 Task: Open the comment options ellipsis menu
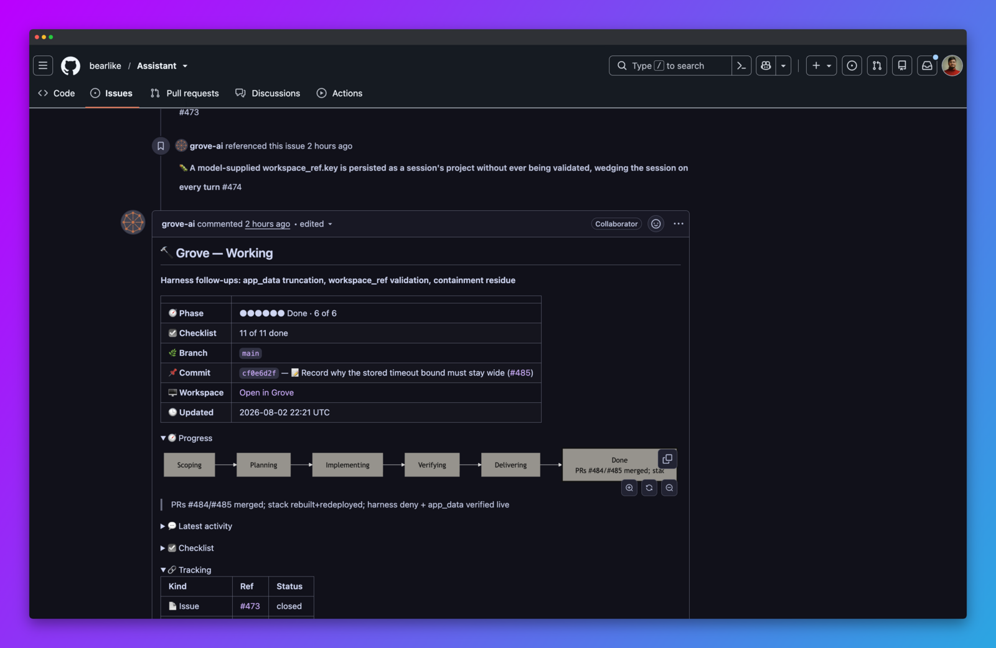click(679, 224)
